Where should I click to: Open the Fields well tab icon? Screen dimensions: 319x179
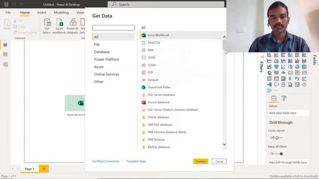(x=274, y=98)
